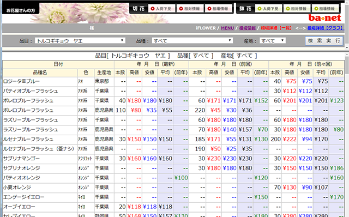Select the 小夏オレンジ row name
349x217 pixels.
point(17,188)
